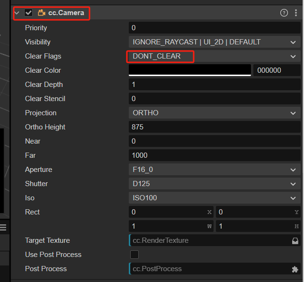This screenshot has height=282, width=304.
Task: Click the Post Process component picker icon
Action: [295, 269]
